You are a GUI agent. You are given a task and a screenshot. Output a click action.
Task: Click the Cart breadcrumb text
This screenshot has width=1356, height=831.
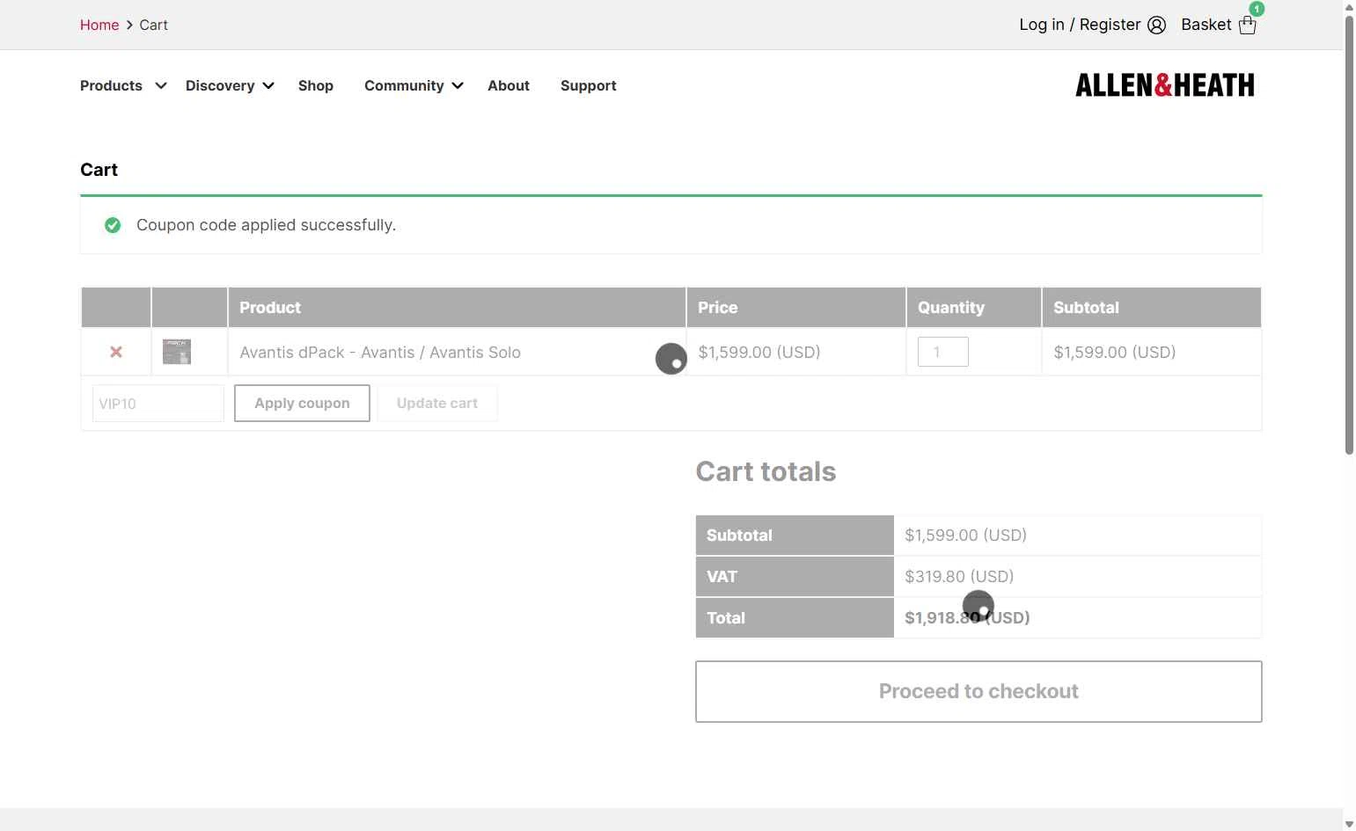point(153,25)
